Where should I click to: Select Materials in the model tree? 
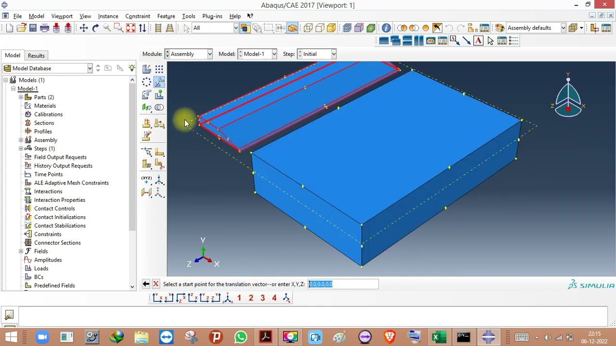(45, 106)
